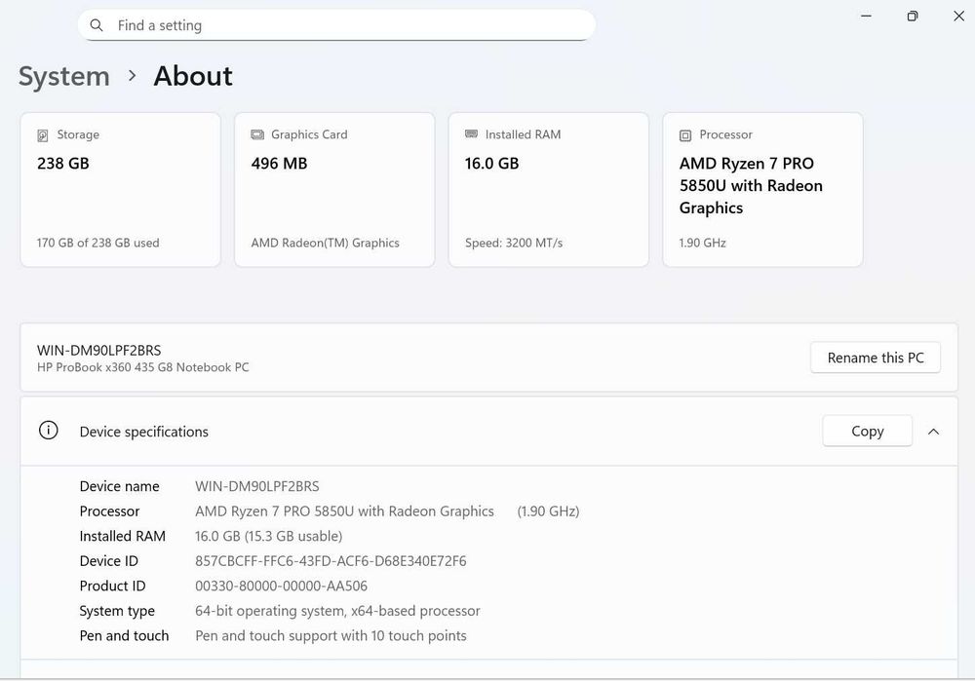Click the Graphics Card icon
This screenshot has height=681, width=975.
257,134
